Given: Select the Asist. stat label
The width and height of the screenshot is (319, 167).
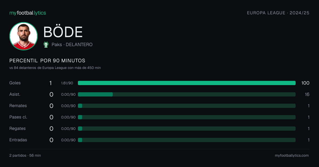Looking at the screenshot, I should pos(15,94).
